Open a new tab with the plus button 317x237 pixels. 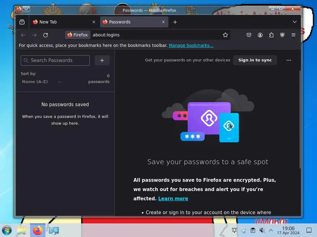click(x=175, y=22)
